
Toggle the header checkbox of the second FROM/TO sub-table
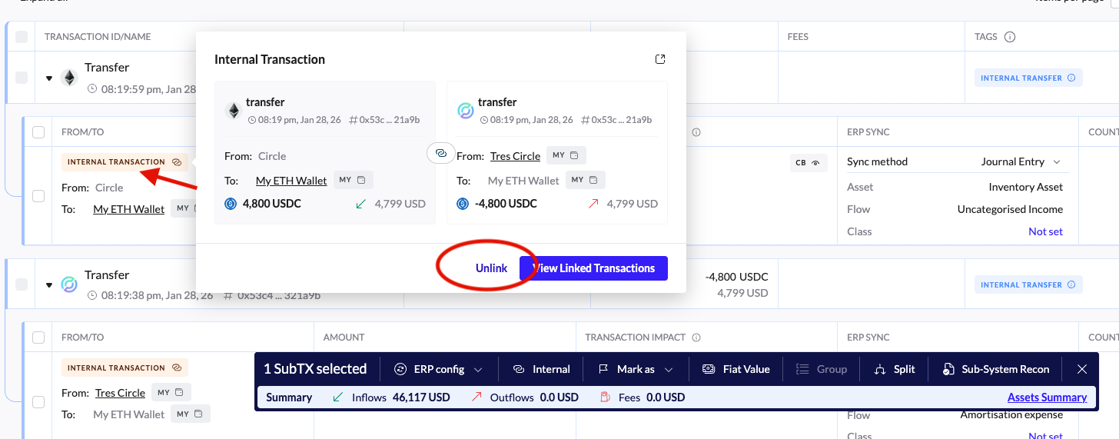point(38,337)
